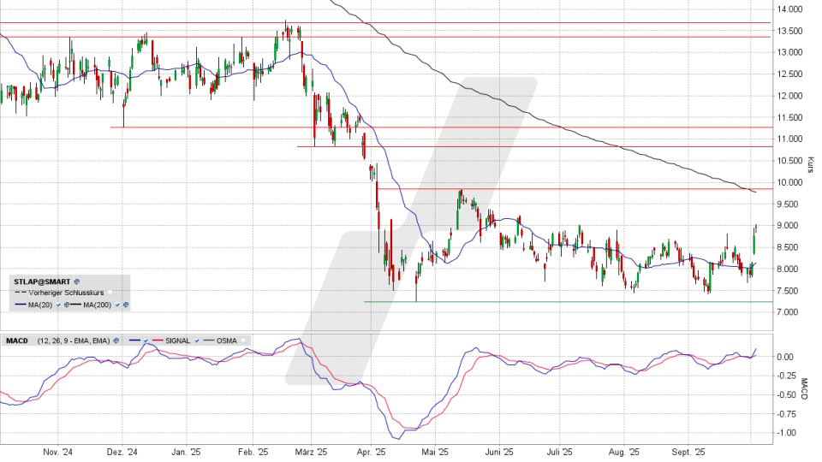Click the 10.000 price axis label
The width and height of the screenshot is (822, 462).
789,182
